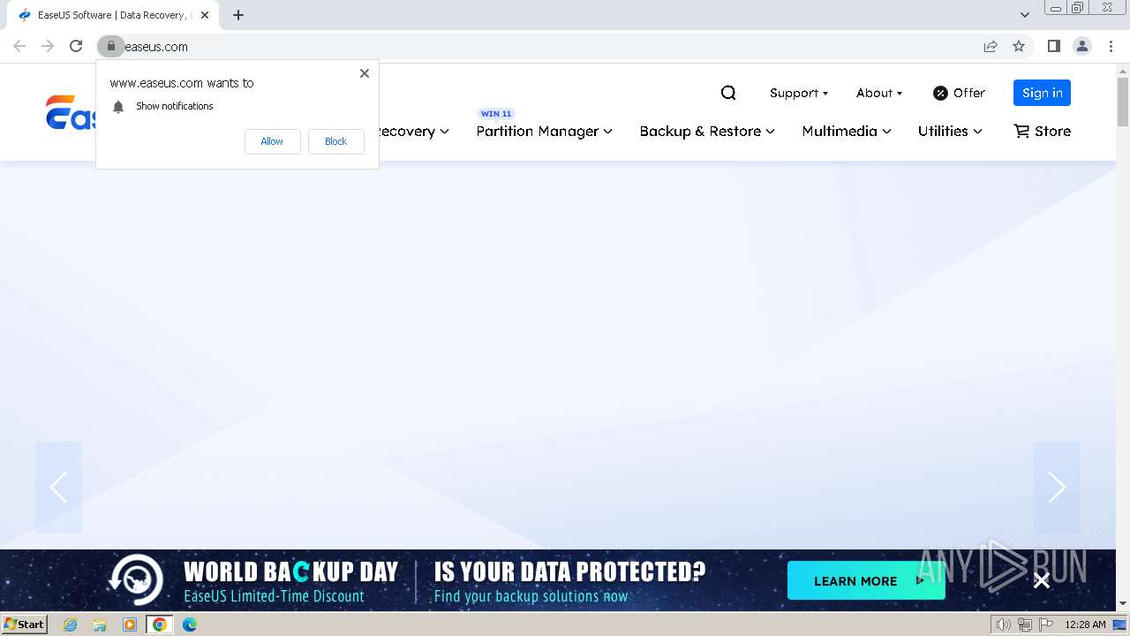Image resolution: width=1130 pixels, height=636 pixels.
Task: Launch Internet Explorer from taskbar
Action: coord(71,625)
